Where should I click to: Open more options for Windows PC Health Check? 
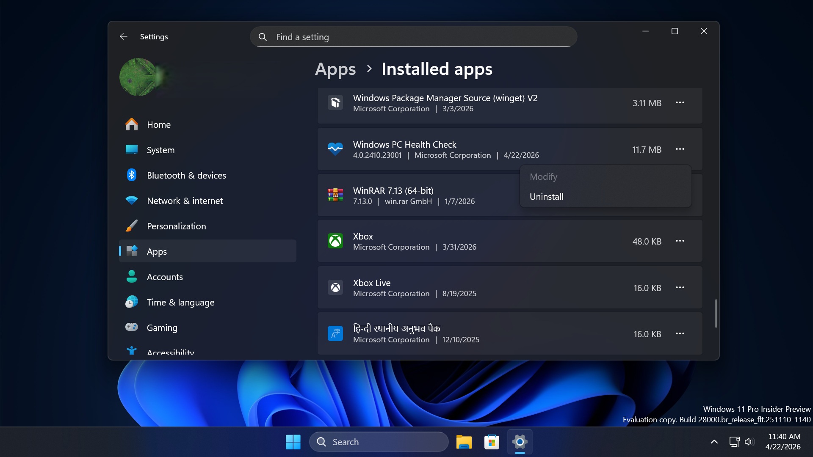click(680, 149)
